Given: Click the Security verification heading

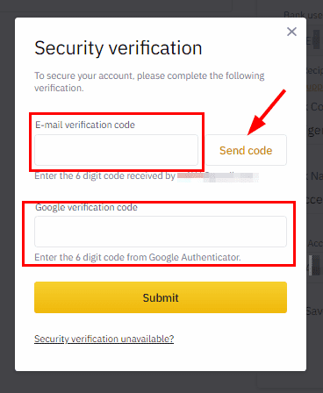Looking at the screenshot, I should 118,48.
